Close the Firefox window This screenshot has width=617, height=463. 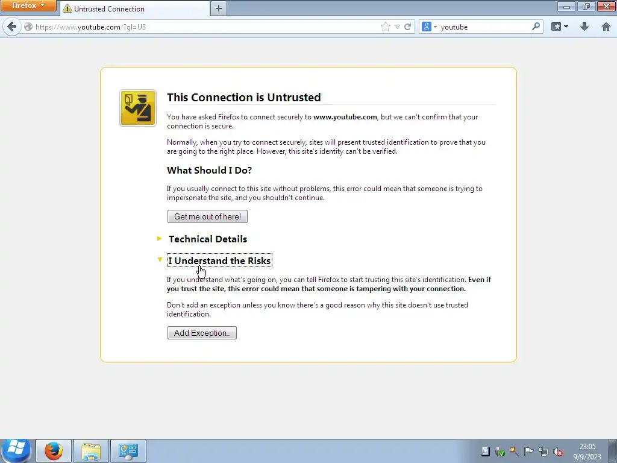606,6
